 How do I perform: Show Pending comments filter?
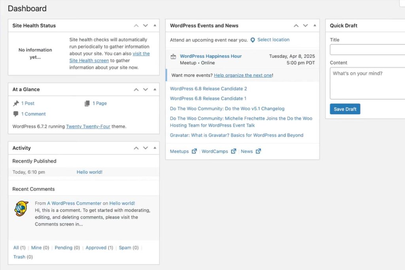point(63,247)
